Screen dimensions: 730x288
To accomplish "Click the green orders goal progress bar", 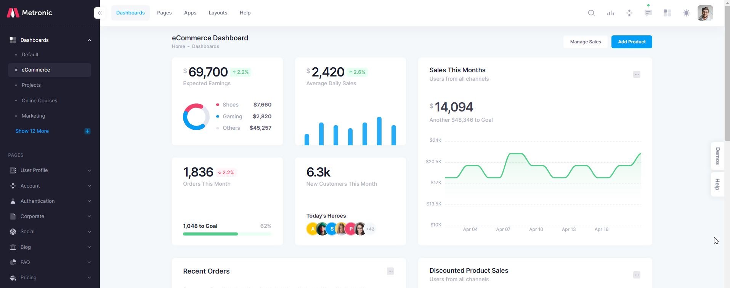I will point(210,234).
